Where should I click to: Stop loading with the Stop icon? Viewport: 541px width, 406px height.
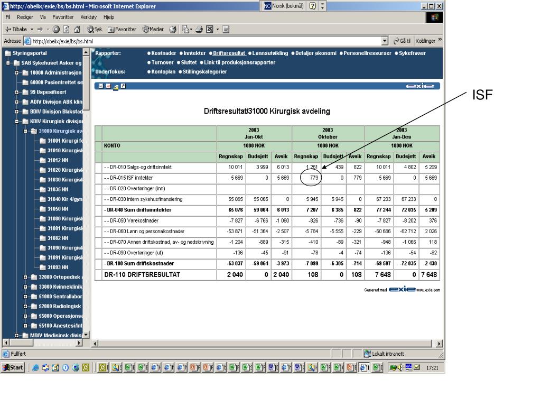(56, 30)
